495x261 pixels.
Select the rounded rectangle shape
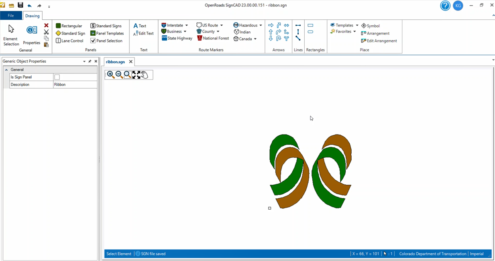tap(310, 32)
